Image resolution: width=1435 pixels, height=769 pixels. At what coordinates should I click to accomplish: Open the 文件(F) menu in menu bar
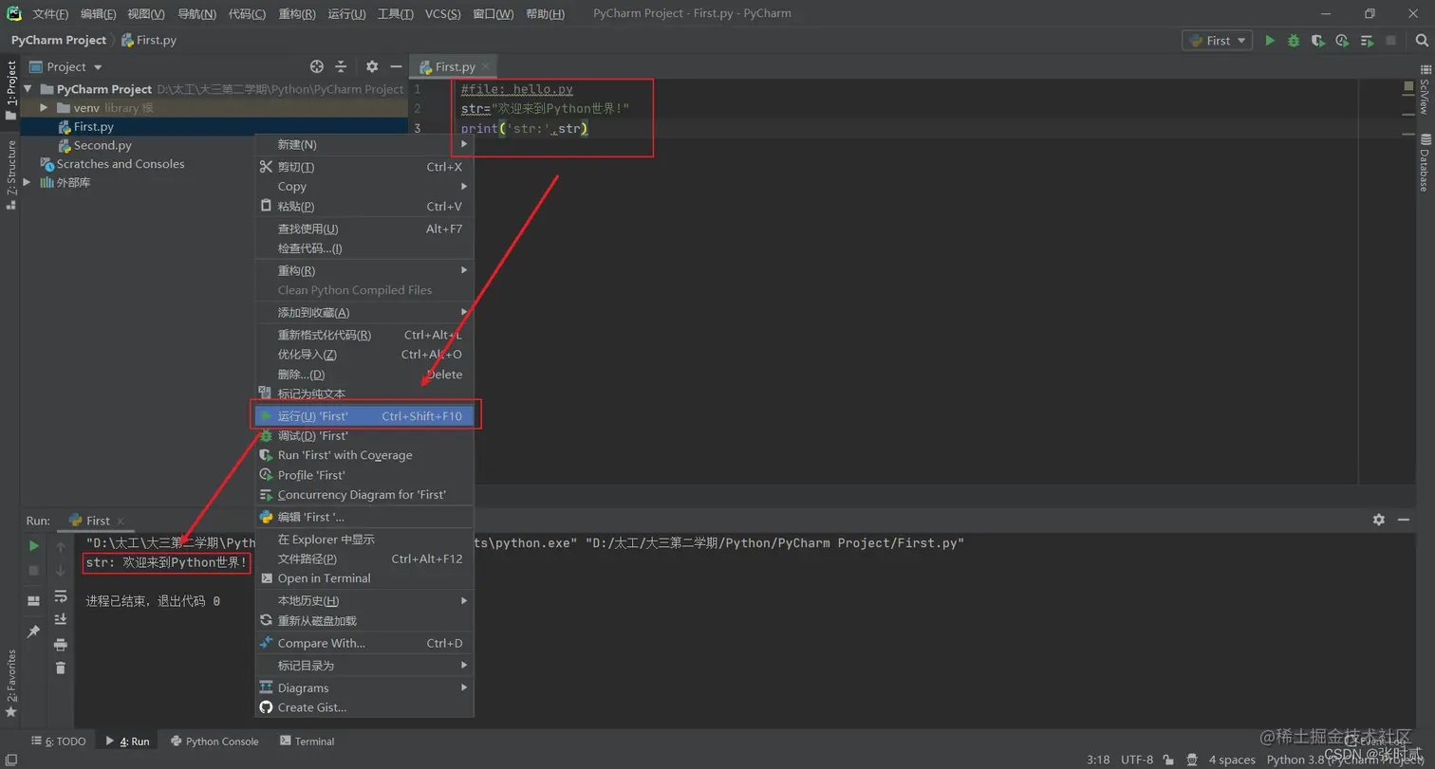50,13
